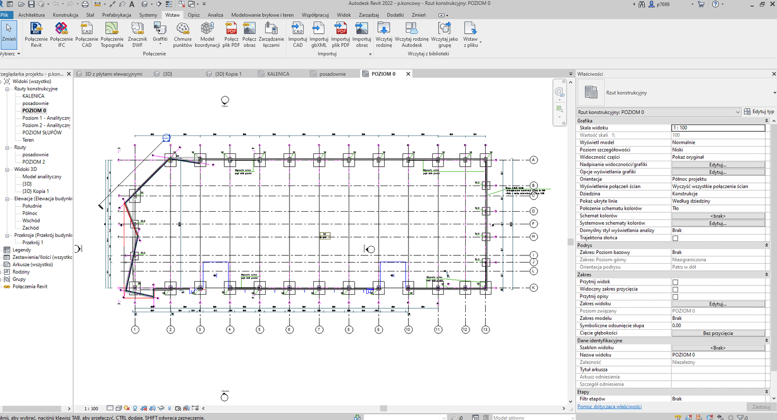777x420 pixels.
Task: Click the Edytuj typ button
Action: point(759,112)
